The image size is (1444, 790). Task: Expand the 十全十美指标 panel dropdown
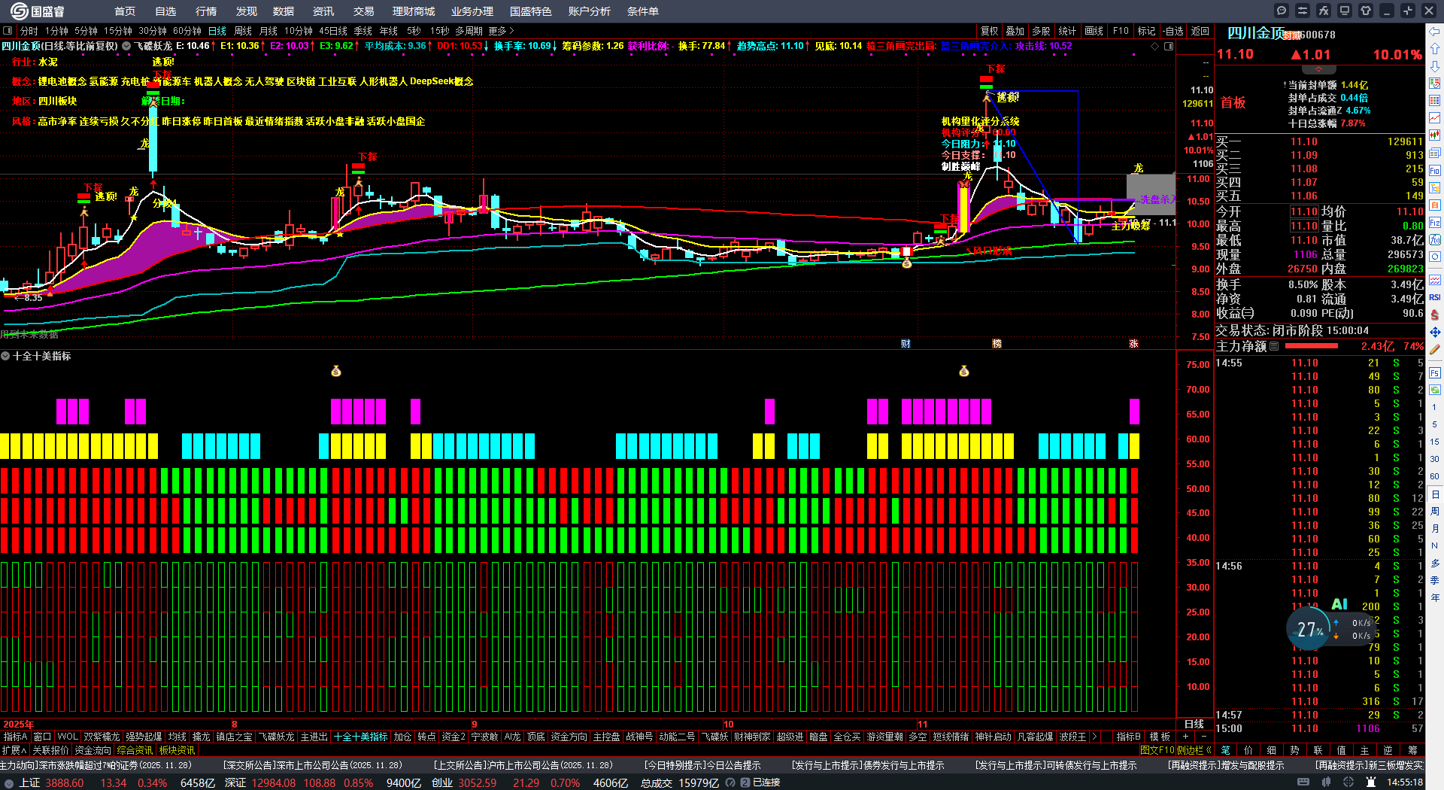[5, 356]
